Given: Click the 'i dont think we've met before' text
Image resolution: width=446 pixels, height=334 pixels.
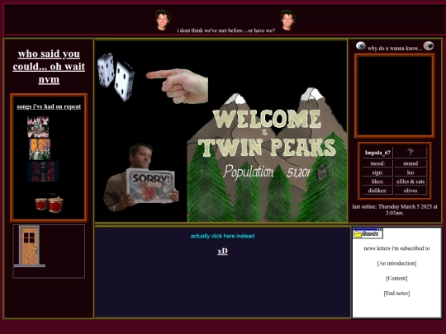Looking at the screenshot, I should click(226, 31).
